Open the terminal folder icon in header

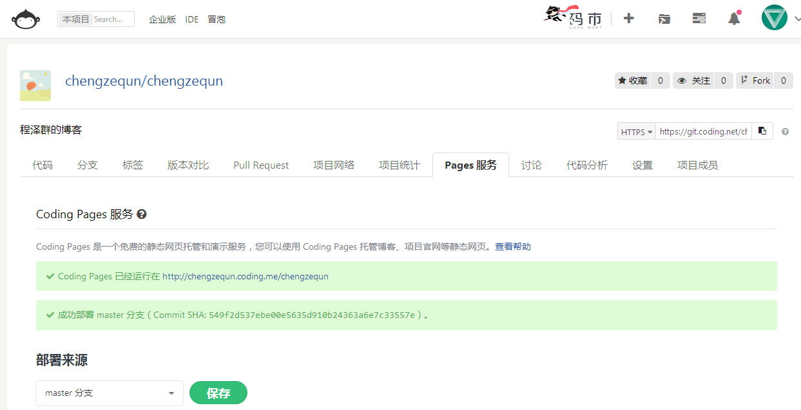[664, 19]
